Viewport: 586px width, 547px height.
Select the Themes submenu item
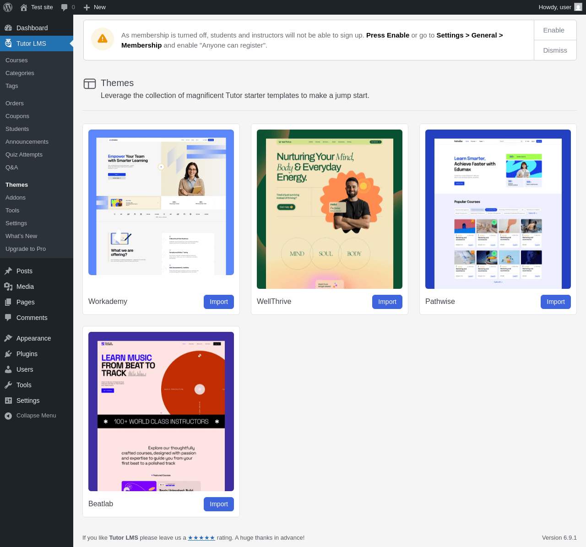(17, 185)
